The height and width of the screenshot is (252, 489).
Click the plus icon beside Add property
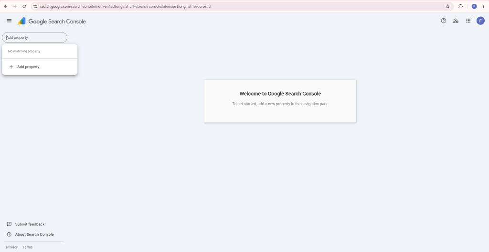tap(11, 67)
